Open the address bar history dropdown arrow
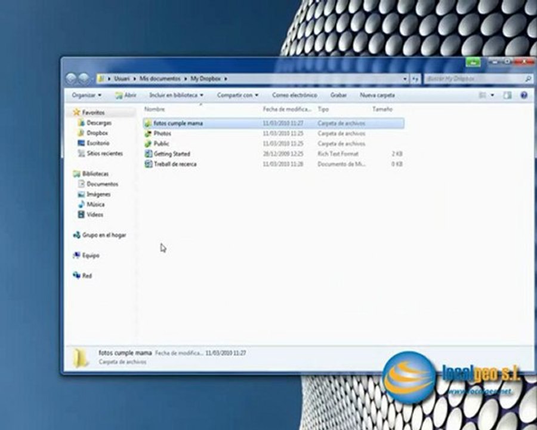 click(405, 79)
